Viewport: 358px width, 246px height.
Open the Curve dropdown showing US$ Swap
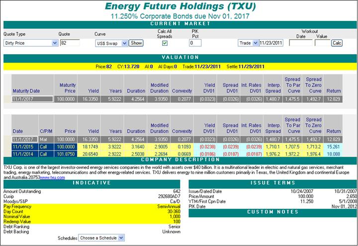point(111,43)
